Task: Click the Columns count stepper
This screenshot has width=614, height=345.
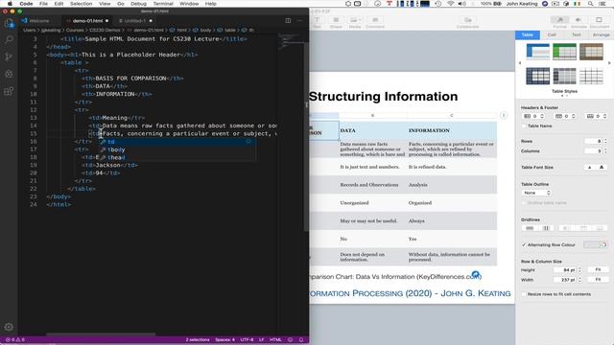Action: [605, 150]
